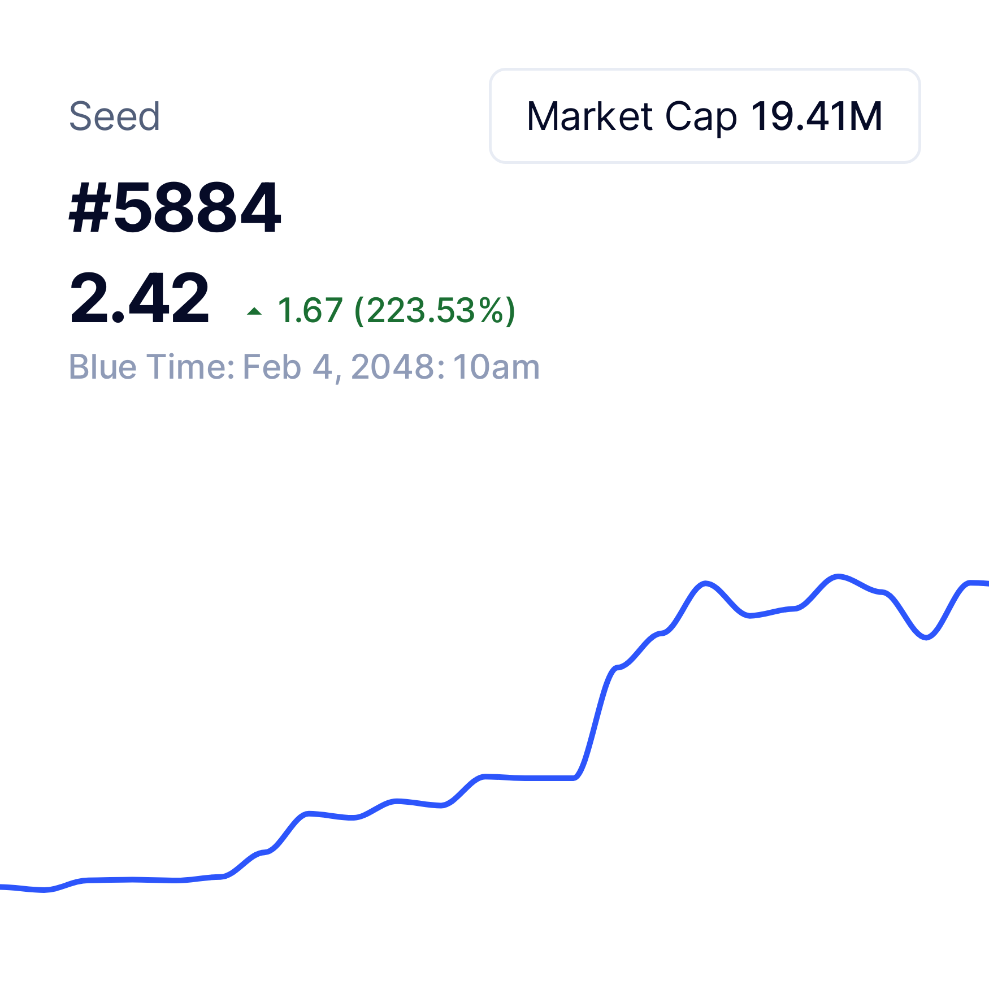Click the 2.42 price value
The height and width of the screenshot is (989, 989).
pyautogui.click(x=139, y=298)
